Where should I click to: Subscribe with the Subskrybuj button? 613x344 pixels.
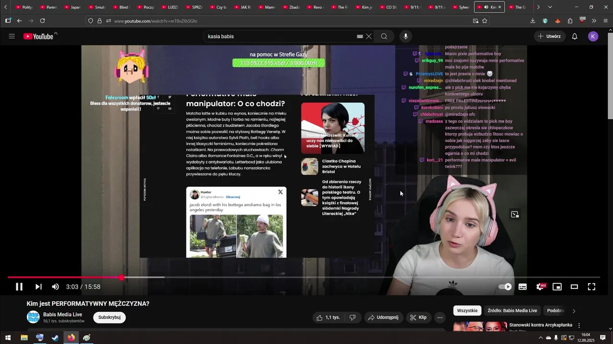(x=109, y=317)
